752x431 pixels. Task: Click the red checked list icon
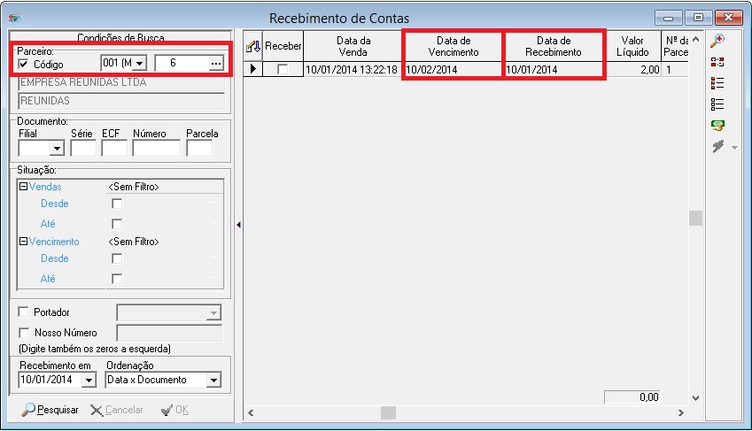719,83
